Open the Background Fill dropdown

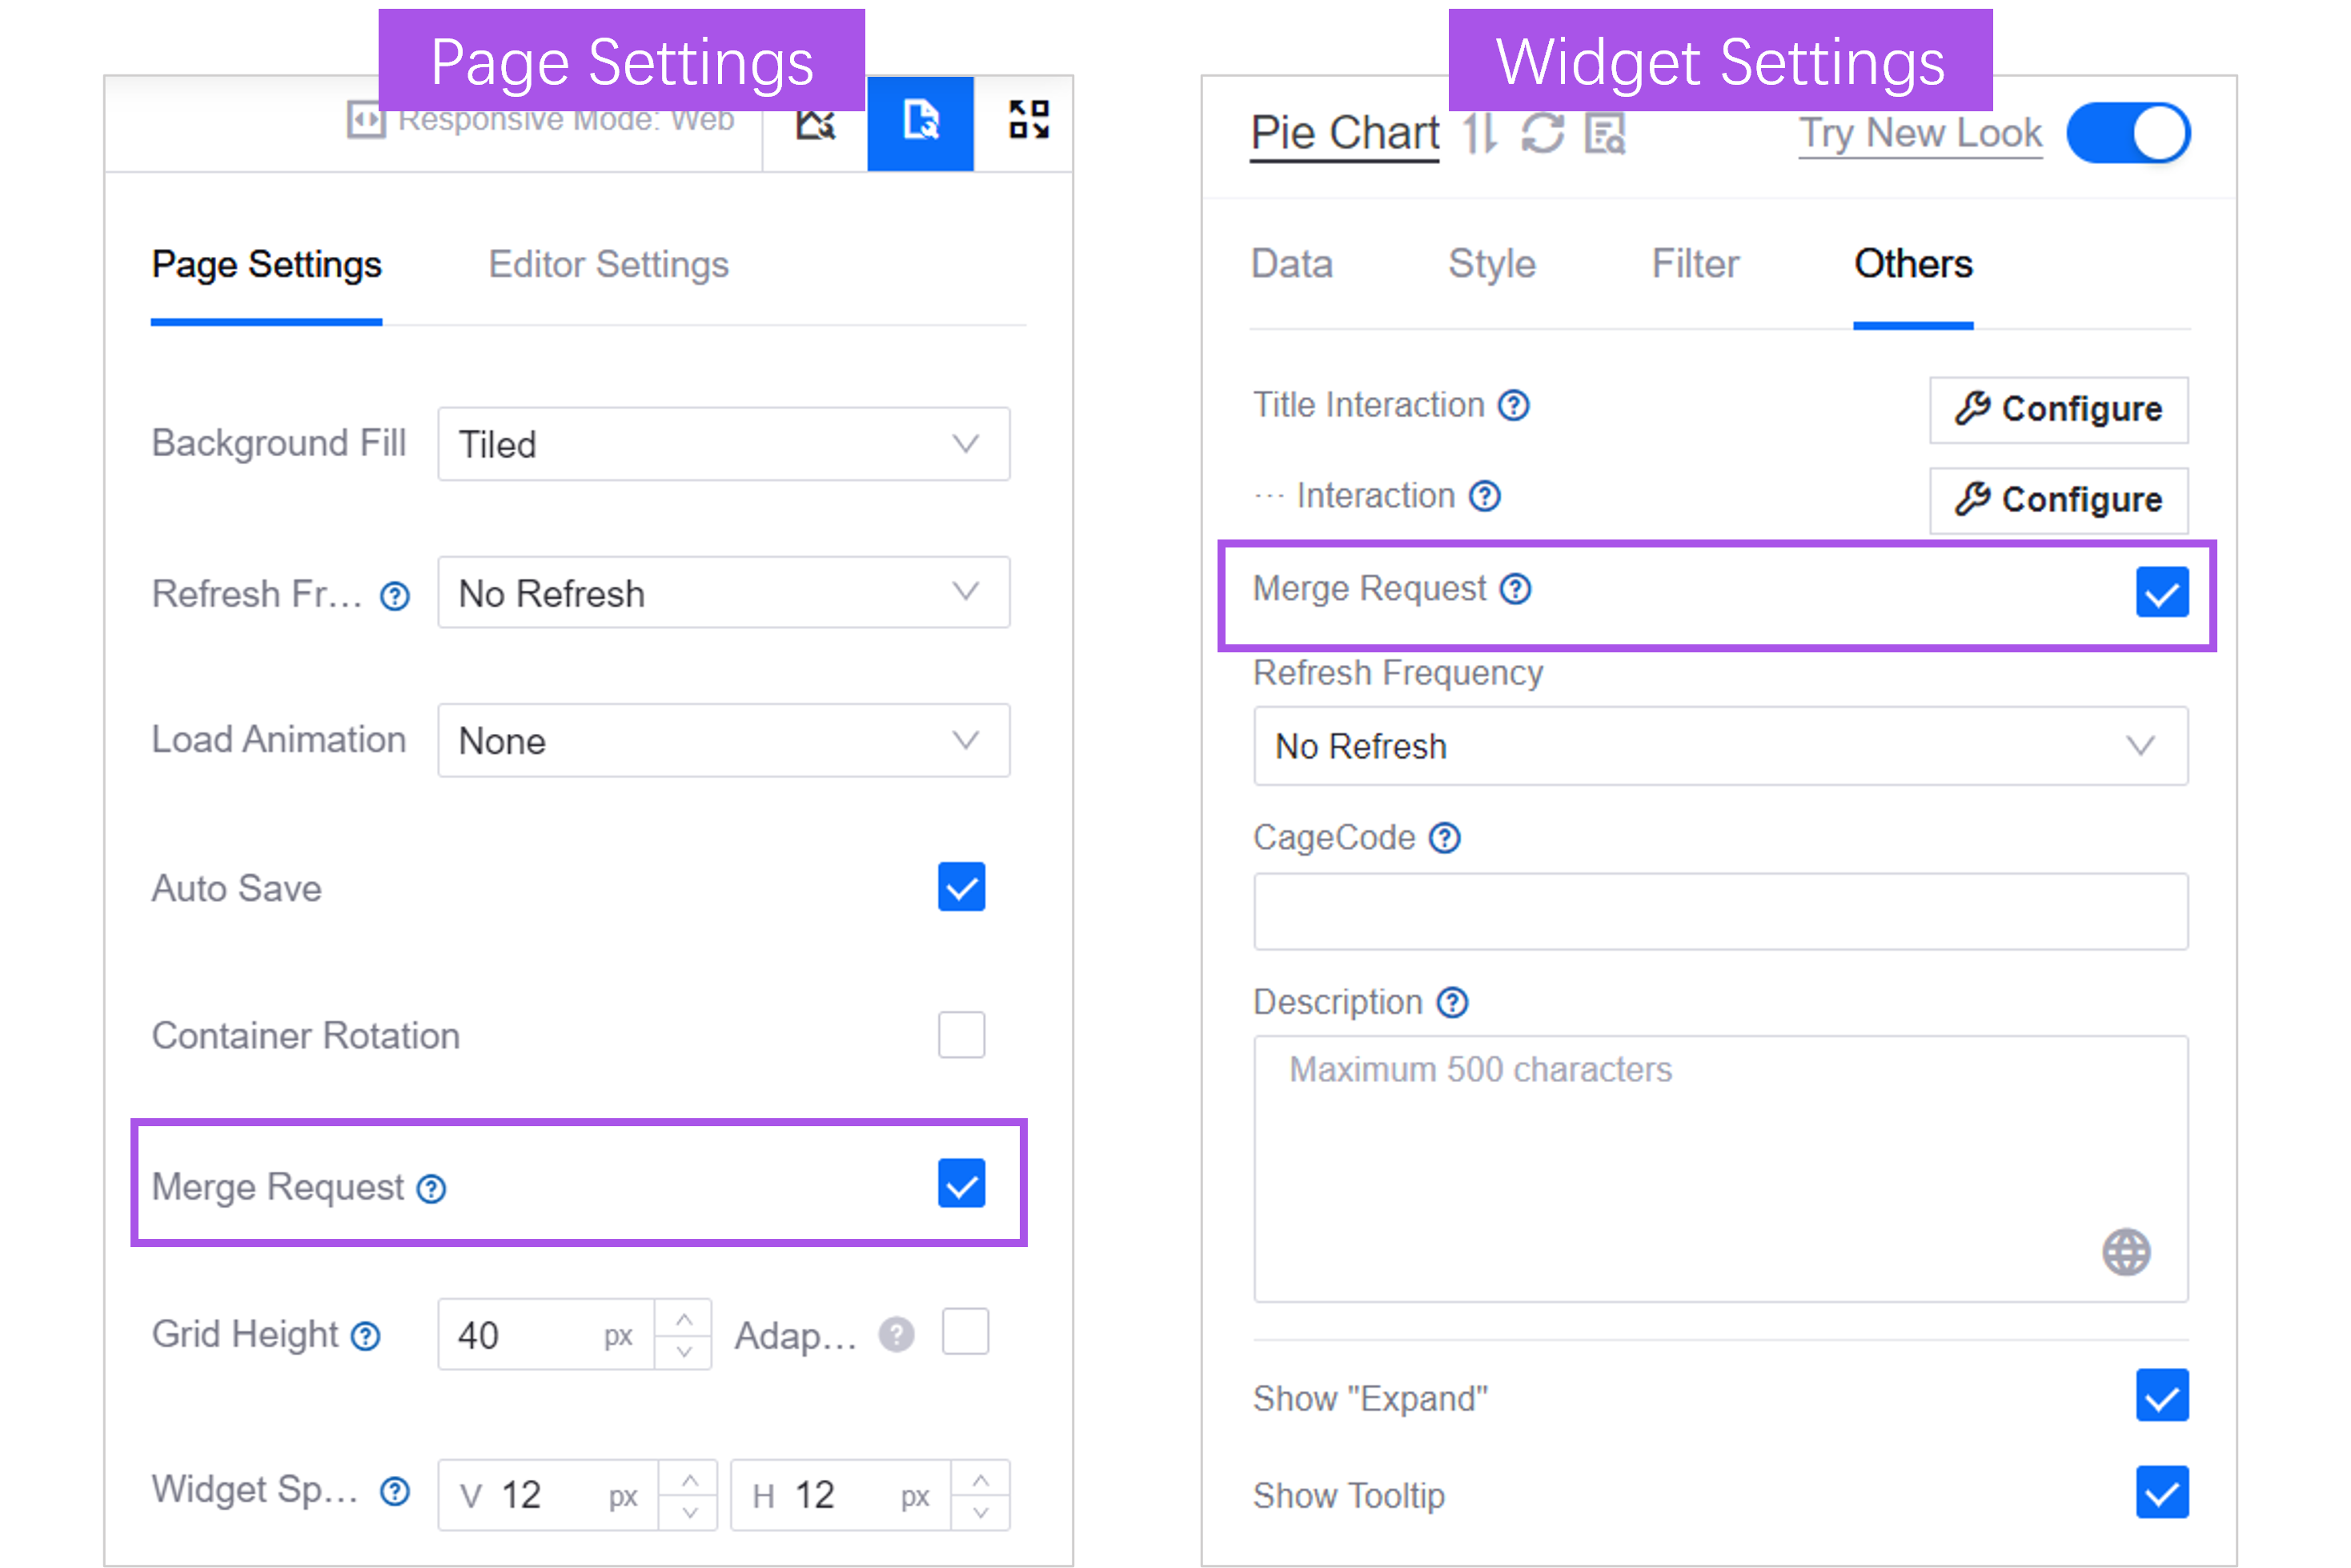[x=723, y=444]
